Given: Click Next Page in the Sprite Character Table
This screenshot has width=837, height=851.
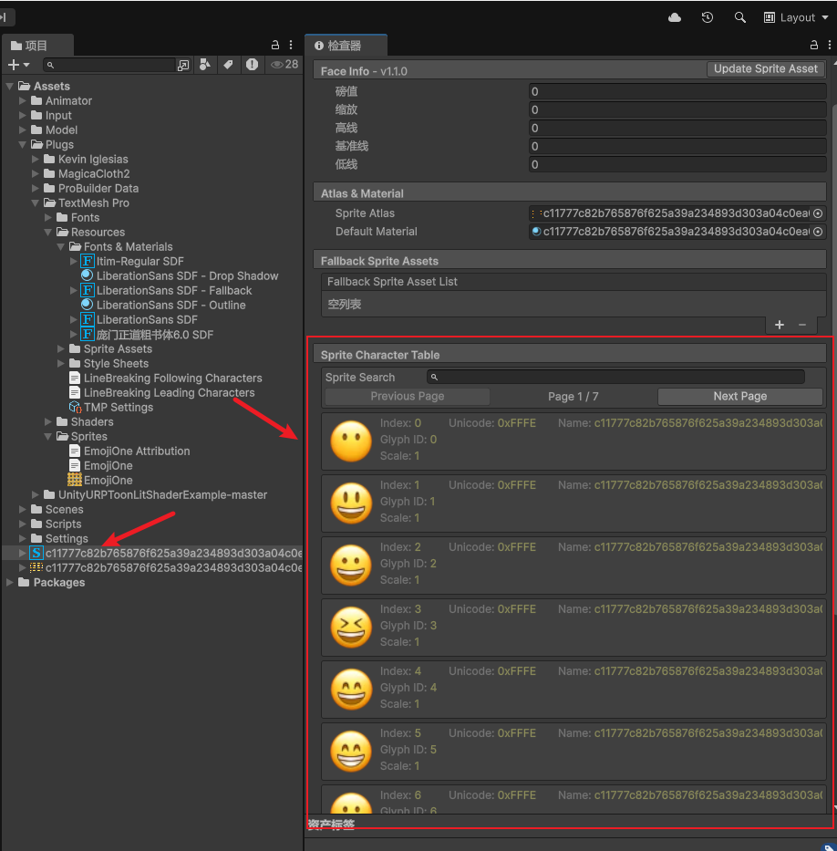Looking at the screenshot, I should (x=739, y=396).
